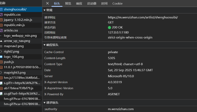The image size is (197, 112).
Task: Click the script icon for jquery-1.10.2.min.js
Action: coord(1,20)
